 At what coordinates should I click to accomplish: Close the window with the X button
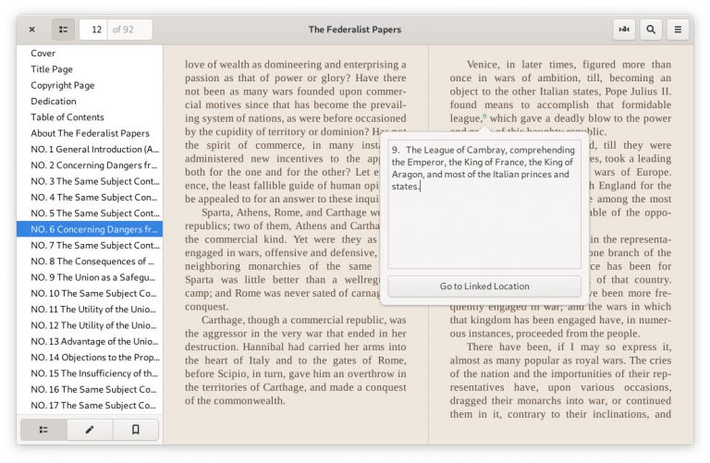click(31, 30)
